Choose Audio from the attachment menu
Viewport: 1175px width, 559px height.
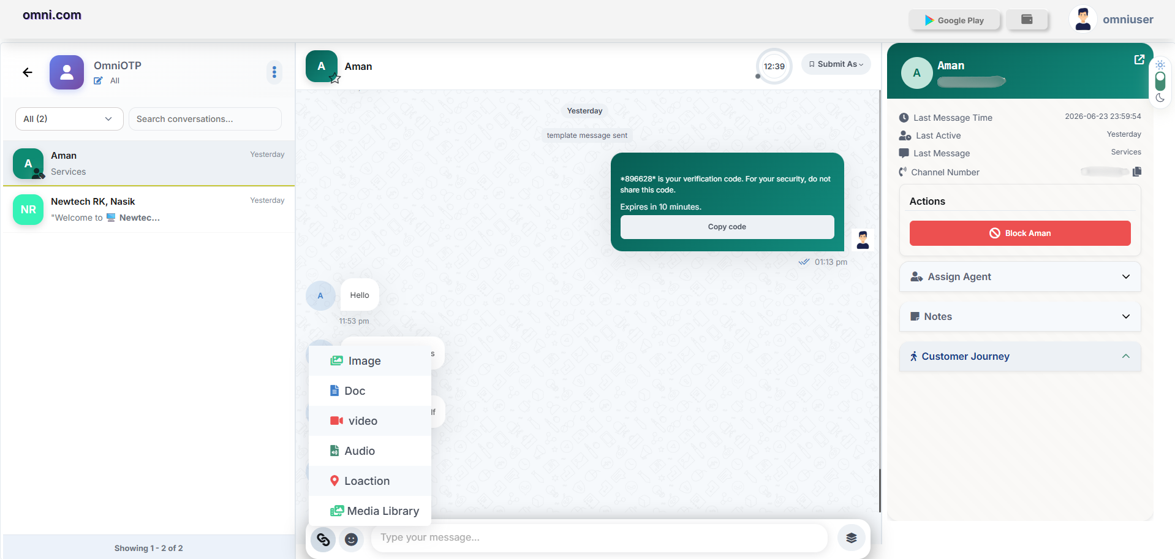pos(370,451)
